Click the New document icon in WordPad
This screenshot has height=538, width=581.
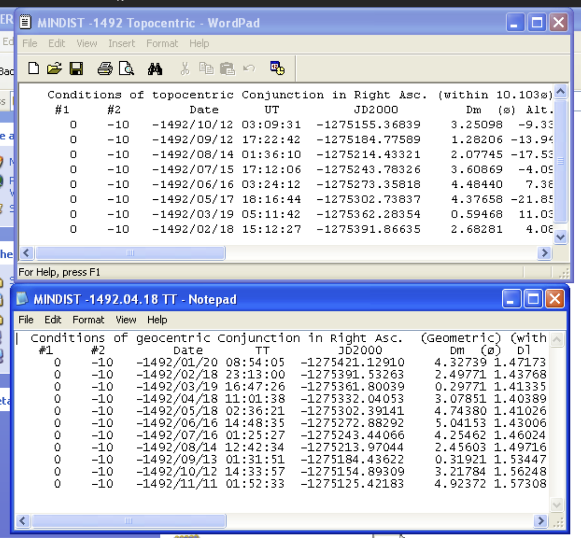tap(33, 69)
